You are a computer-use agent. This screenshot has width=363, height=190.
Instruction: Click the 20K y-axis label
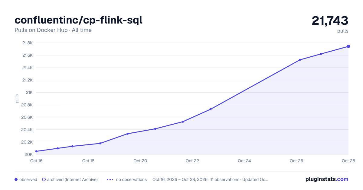[x=28, y=154]
